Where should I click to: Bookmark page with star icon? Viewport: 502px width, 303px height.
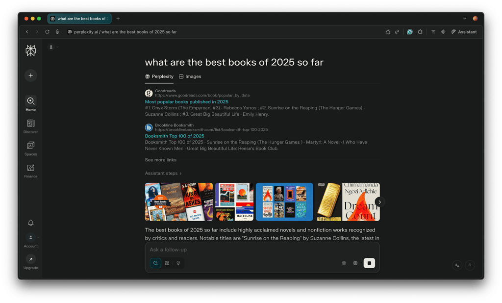coord(388,32)
